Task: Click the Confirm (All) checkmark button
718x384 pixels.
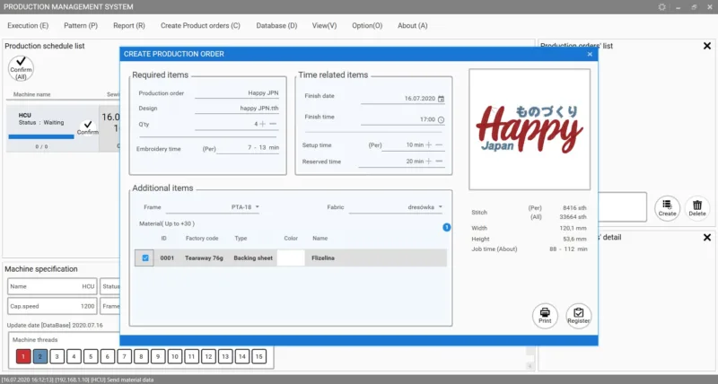Action: click(21, 68)
